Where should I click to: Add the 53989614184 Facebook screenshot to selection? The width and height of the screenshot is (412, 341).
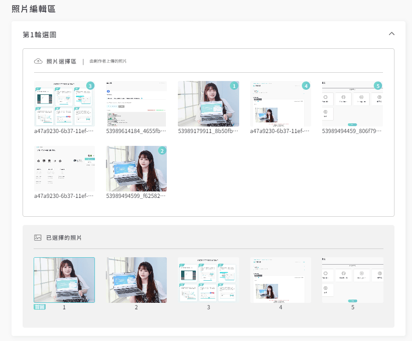click(x=136, y=104)
